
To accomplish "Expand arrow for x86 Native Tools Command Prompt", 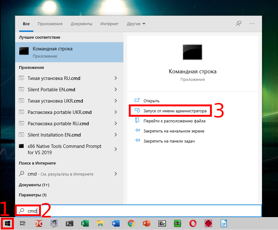I will 116,149.
